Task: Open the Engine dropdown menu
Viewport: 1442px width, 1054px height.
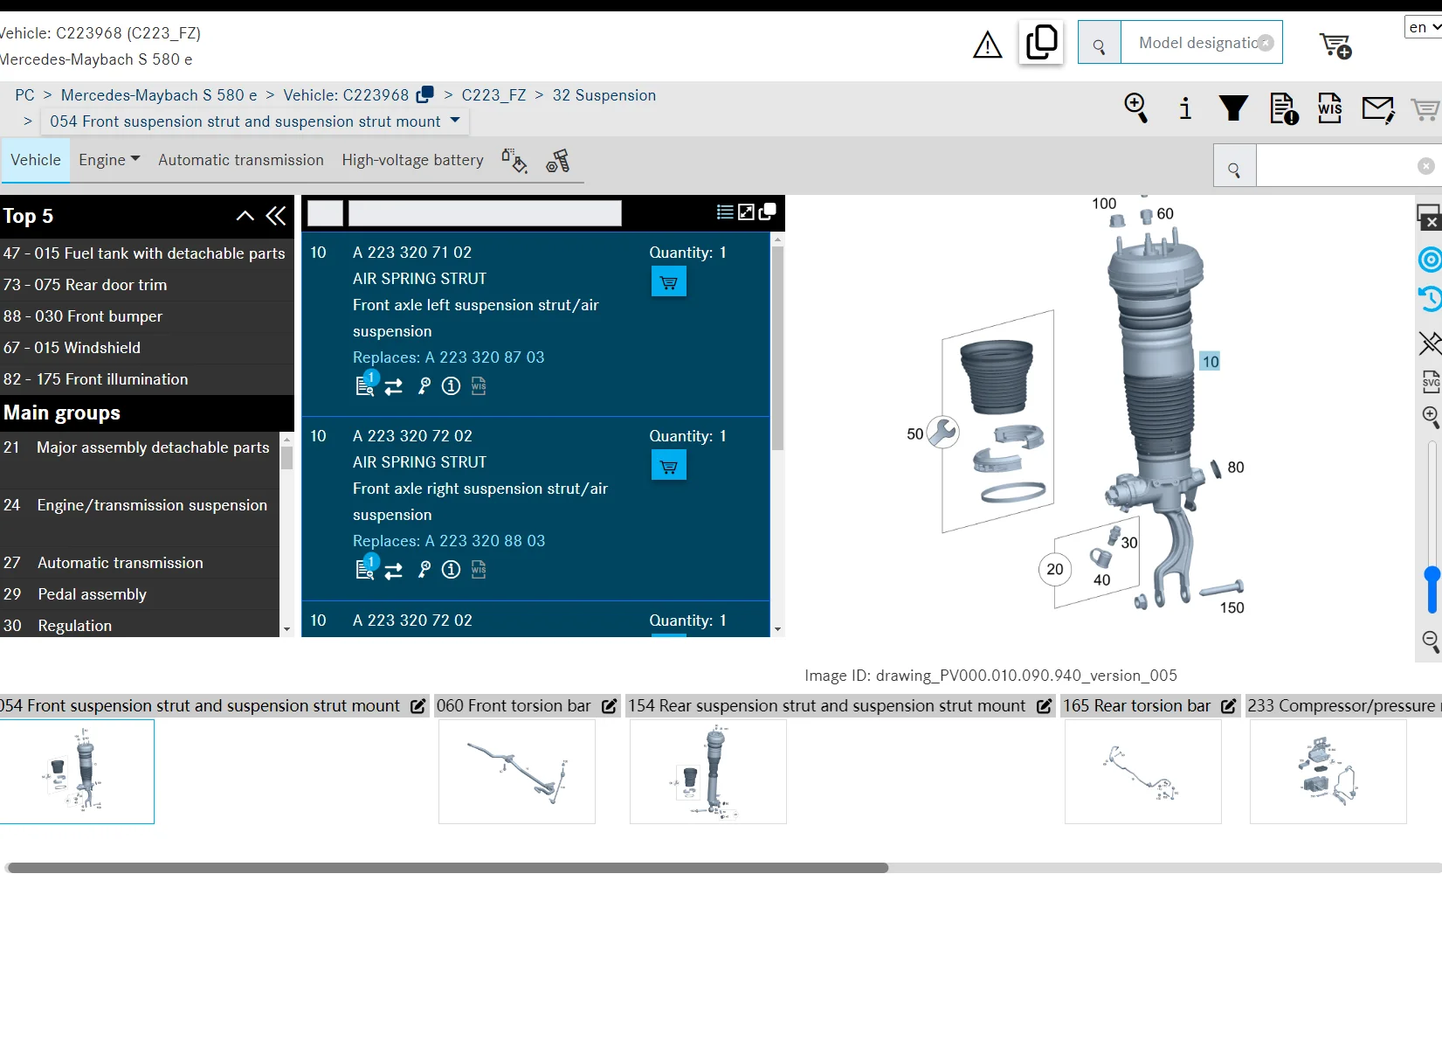Action: [109, 160]
